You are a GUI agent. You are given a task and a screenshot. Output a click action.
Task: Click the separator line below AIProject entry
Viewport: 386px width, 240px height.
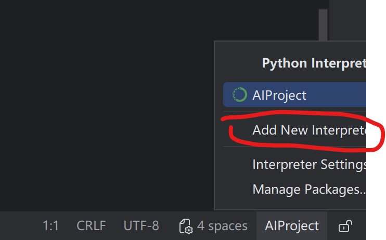[x=294, y=112]
